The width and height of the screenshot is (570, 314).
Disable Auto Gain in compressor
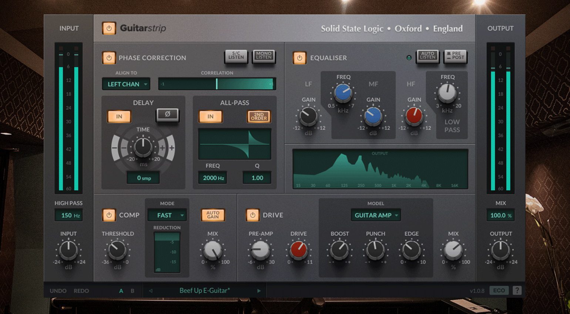213,215
